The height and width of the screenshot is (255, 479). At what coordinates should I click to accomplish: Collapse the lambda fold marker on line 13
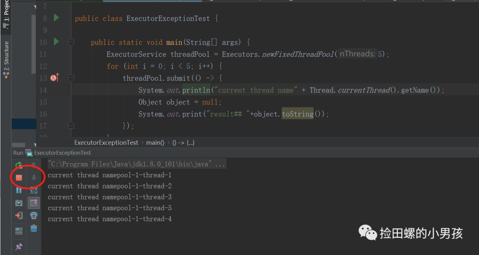(x=71, y=78)
